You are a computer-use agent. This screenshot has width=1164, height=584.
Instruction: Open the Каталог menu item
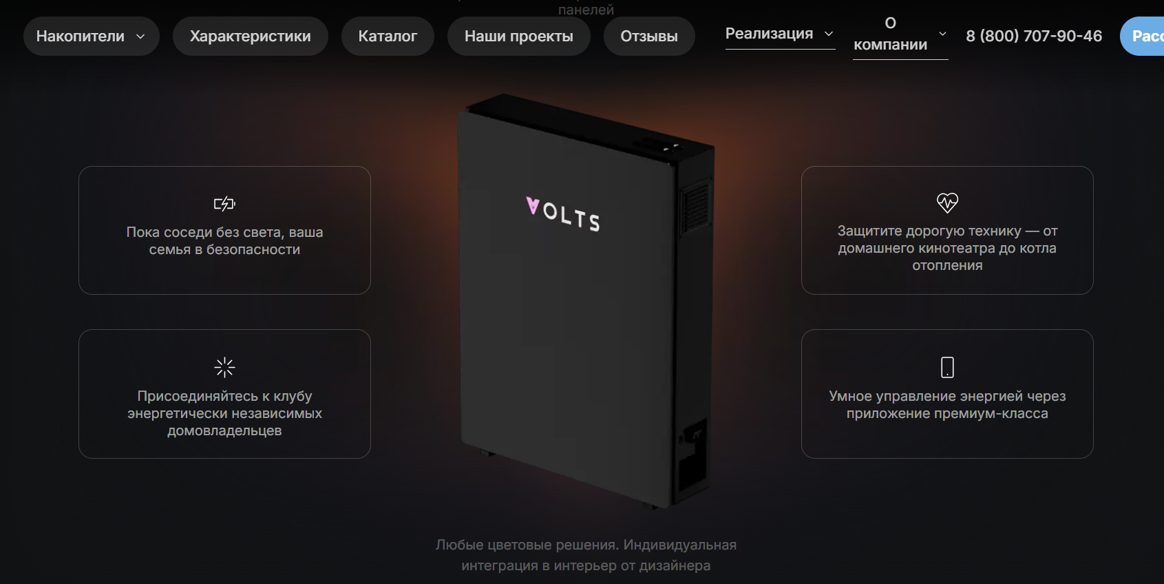[388, 36]
